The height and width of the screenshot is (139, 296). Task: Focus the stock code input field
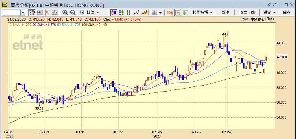pos(11,13)
